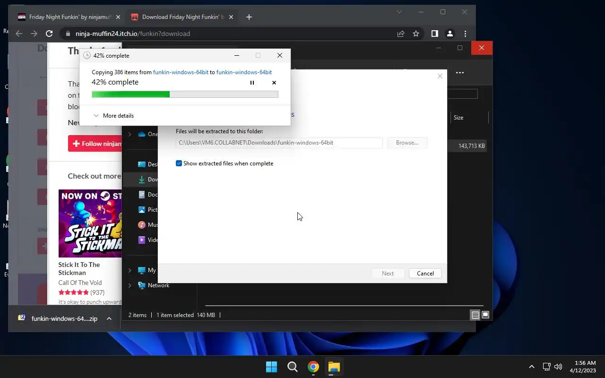Click the Browse... button in extract dialog

[407, 143]
